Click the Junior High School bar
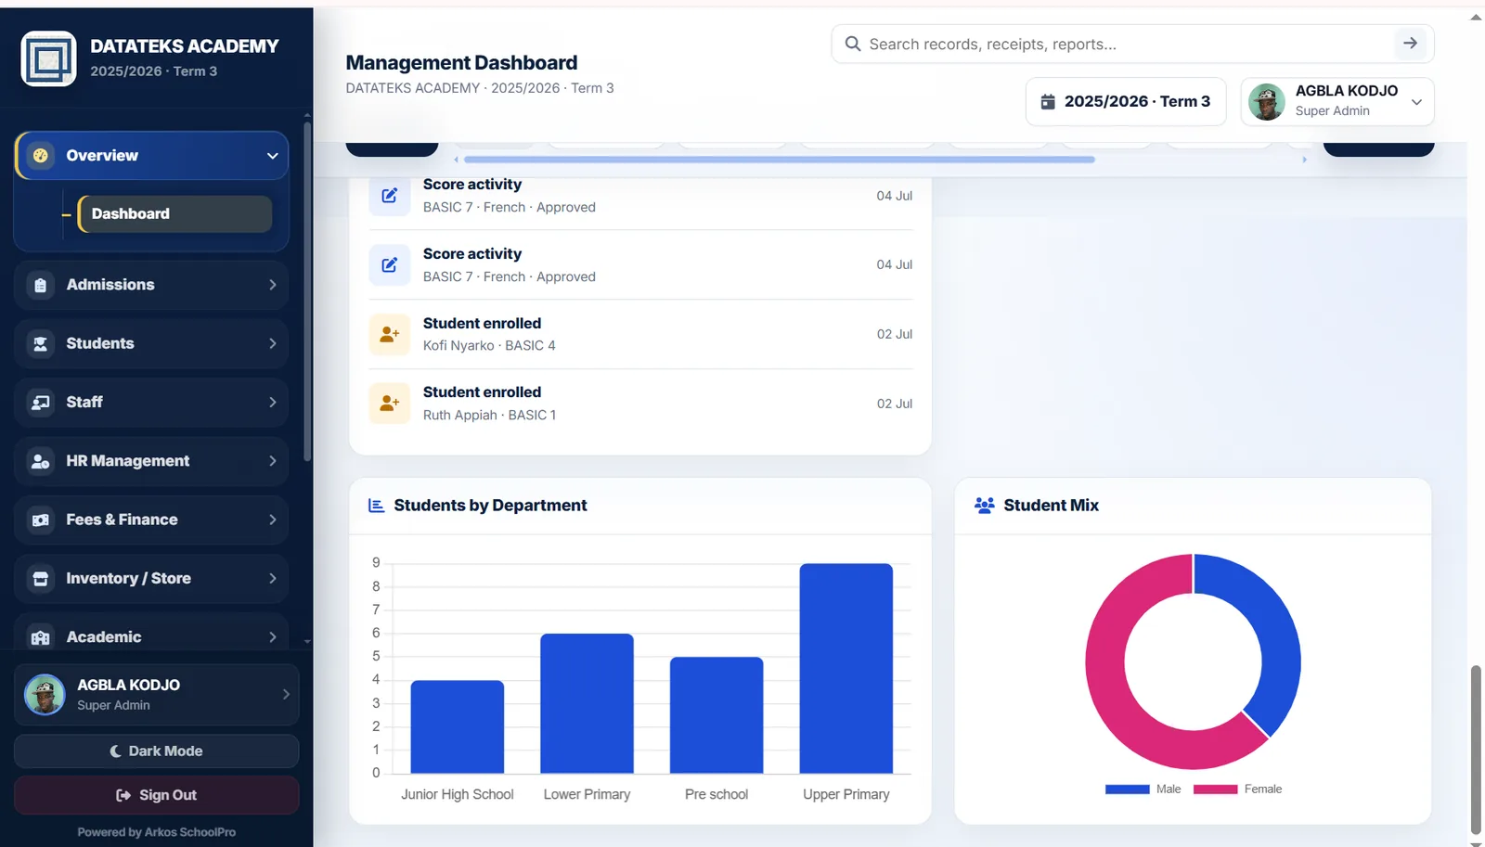This screenshot has height=847, width=1485. pyautogui.click(x=458, y=726)
